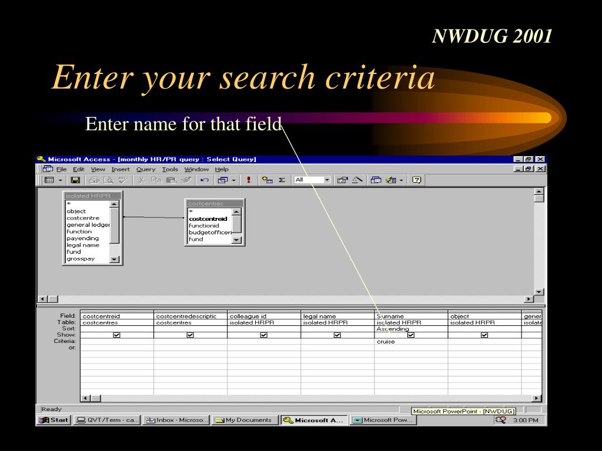Select the Surname field cell

411,316
